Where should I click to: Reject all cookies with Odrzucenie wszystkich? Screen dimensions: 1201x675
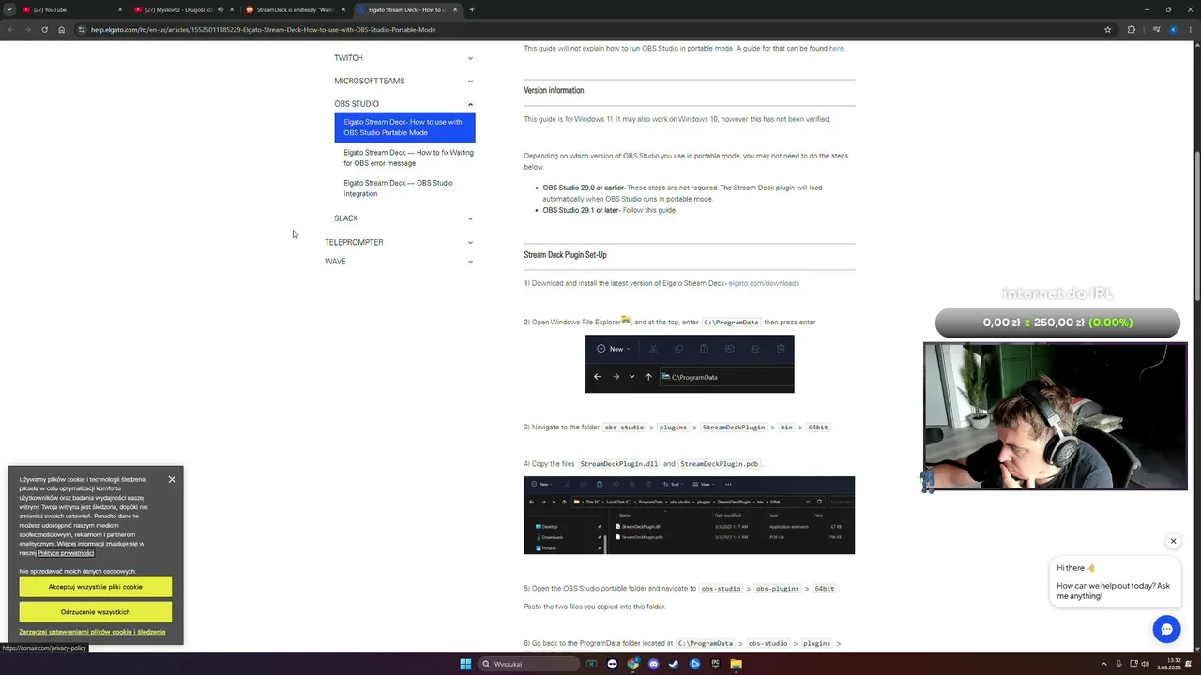click(x=95, y=612)
